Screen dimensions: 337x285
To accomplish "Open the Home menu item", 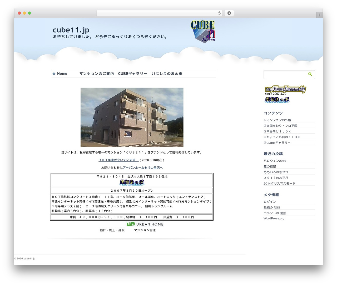I will [62, 74].
